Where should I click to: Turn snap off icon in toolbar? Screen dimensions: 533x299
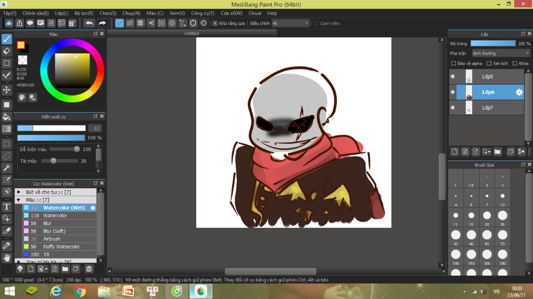pyautogui.click(x=119, y=23)
